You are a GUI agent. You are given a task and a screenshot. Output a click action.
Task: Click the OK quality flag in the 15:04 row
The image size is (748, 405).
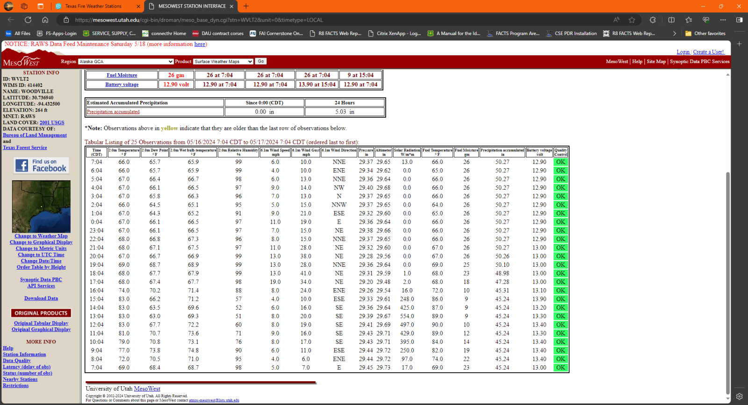[561, 299]
